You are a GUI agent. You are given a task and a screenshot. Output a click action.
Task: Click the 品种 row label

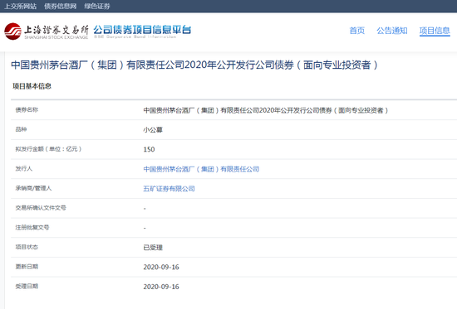(x=21, y=129)
